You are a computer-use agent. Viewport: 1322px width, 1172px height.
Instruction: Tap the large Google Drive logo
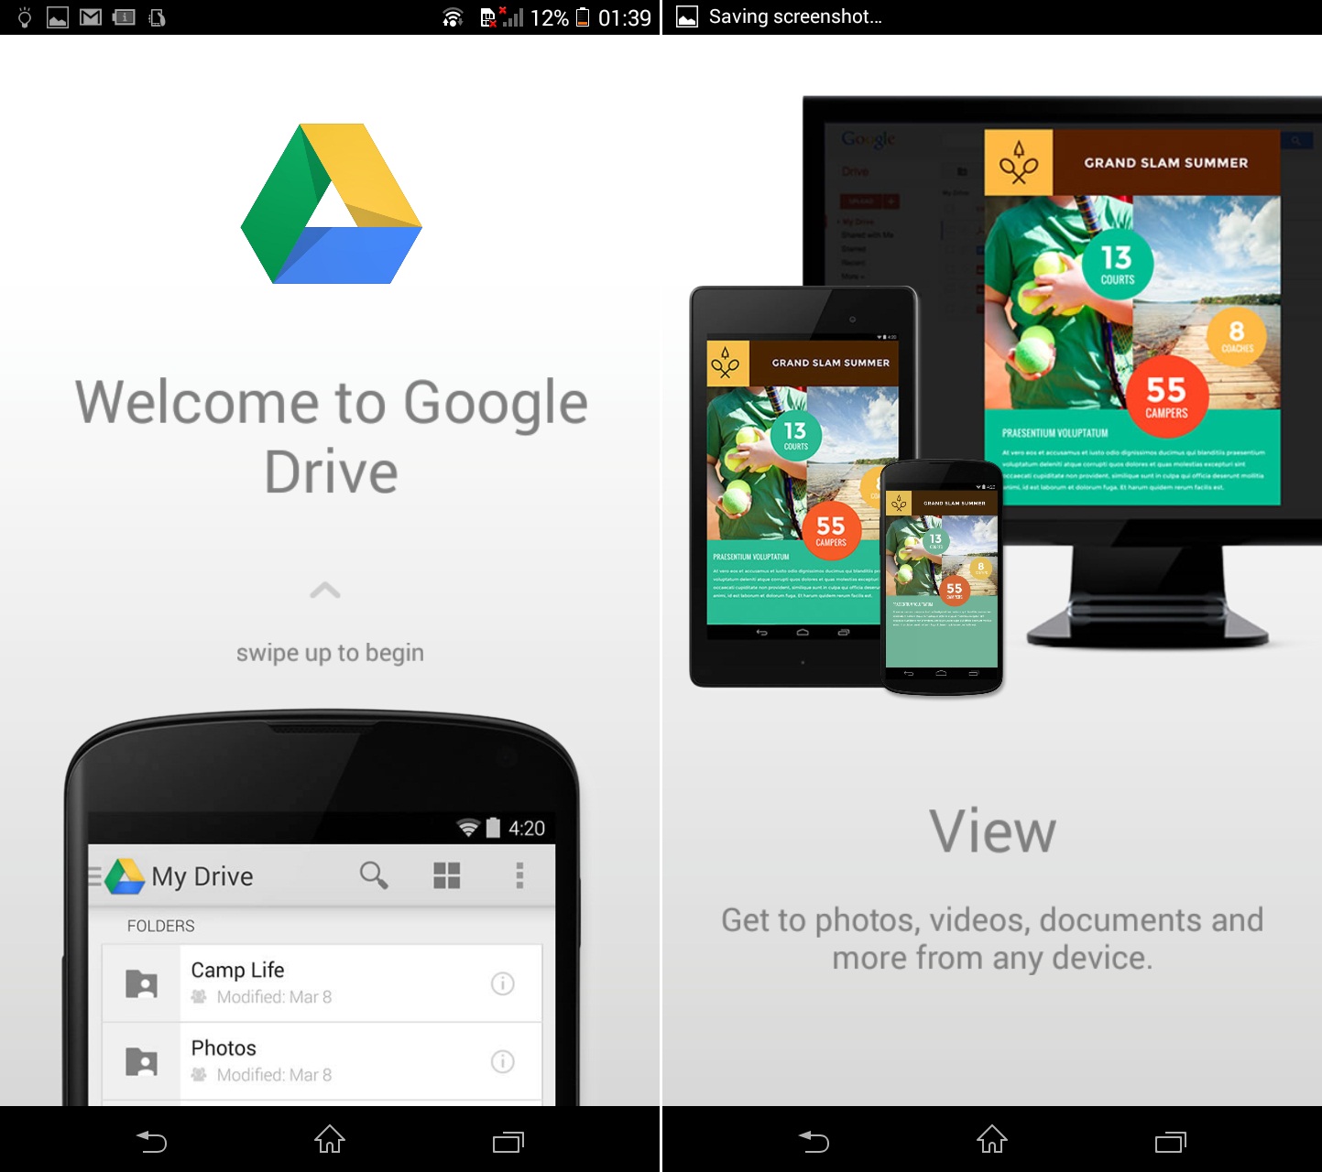(x=331, y=203)
